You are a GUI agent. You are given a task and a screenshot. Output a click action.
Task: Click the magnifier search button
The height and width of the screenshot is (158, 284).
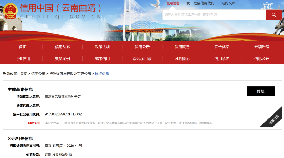tap(274, 15)
